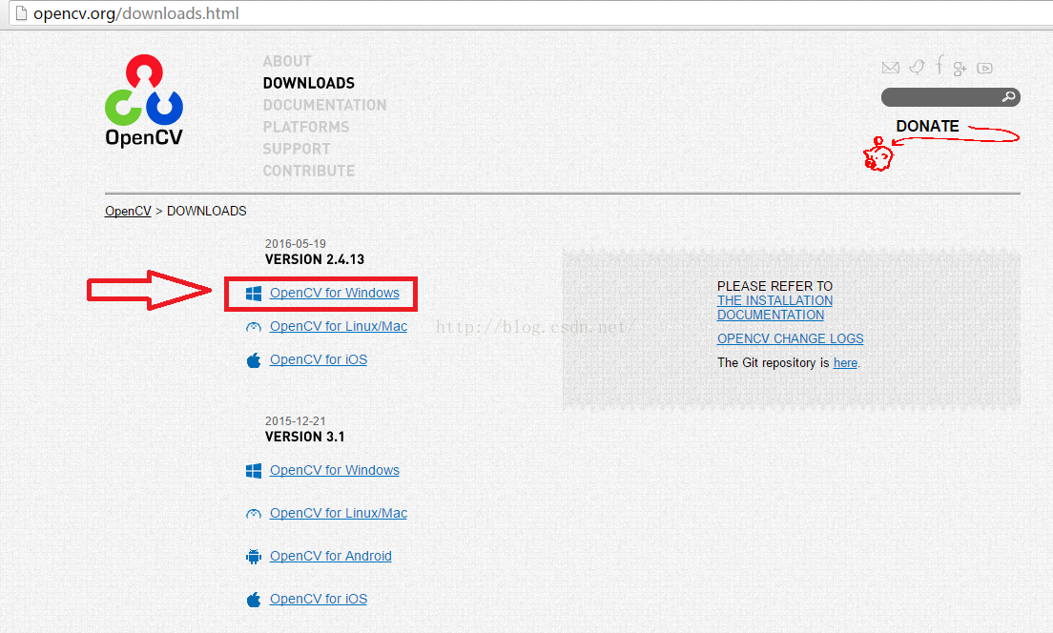Open the PLATFORMS menu item
The height and width of the screenshot is (633, 1053).
(x=305, y=127)
